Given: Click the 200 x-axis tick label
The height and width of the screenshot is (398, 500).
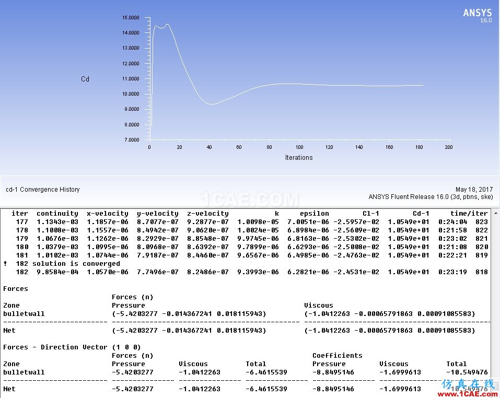Looking at the screenshot, I should point(449,147).
